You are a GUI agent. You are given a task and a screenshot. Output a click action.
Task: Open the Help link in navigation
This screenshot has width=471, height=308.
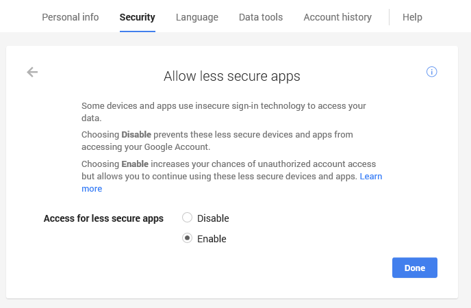(412, 17)
